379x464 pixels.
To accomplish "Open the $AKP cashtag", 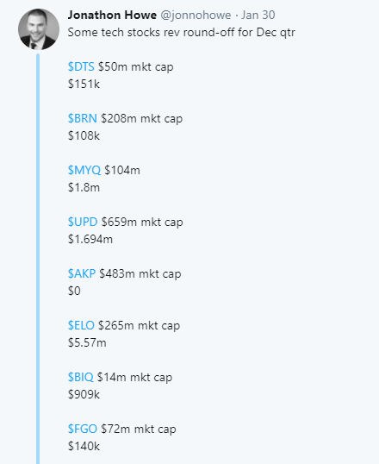I will pyautogui.click(x=82, y=274).
